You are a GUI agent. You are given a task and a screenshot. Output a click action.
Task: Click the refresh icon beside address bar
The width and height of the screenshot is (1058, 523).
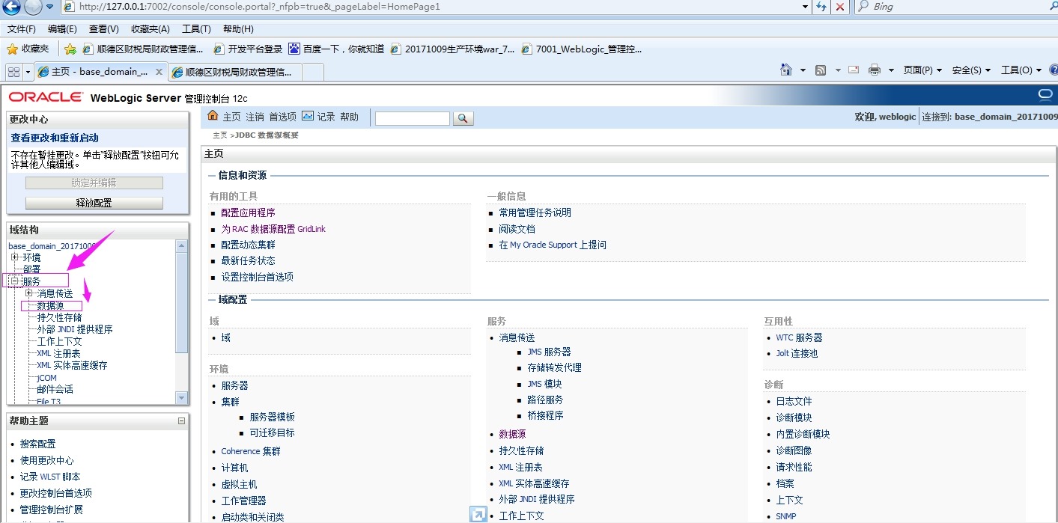pyautogui.click(x=821, y=7)
